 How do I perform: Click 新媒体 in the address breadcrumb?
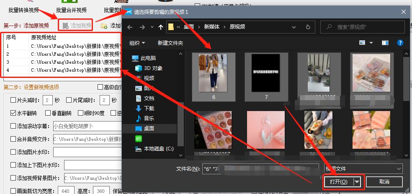pos(212,27)
